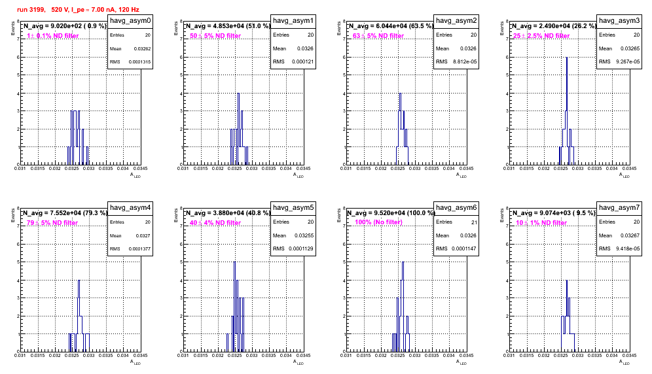The image size is (652, 374).
Task: Pick the magenta 50± 5% ND filter text
Action: pyautogui.click(x=215, y=36)
